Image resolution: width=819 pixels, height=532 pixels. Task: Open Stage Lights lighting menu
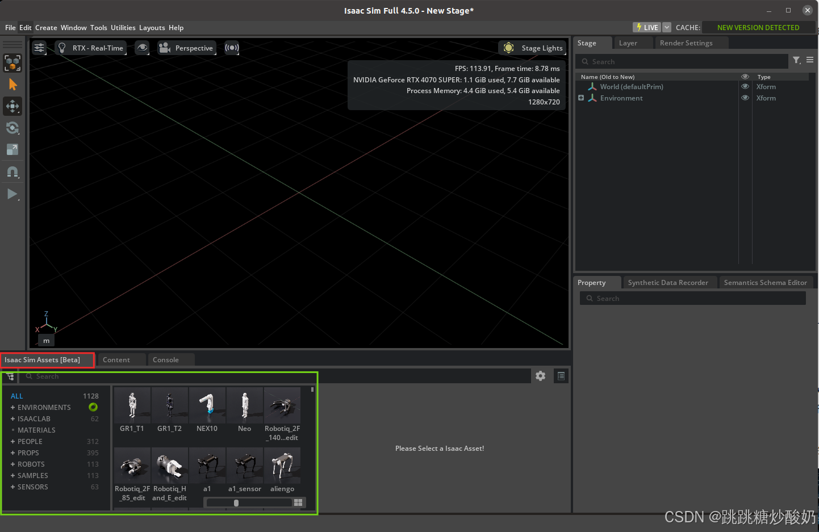pos(533,48)
